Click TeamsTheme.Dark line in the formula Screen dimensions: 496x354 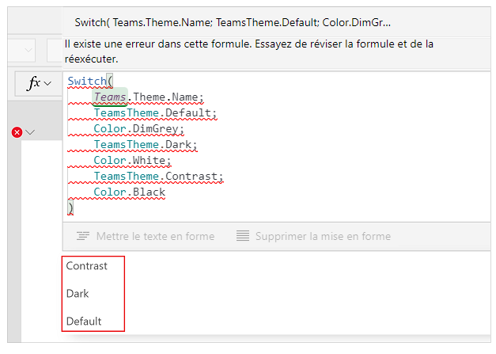(146, 144)
